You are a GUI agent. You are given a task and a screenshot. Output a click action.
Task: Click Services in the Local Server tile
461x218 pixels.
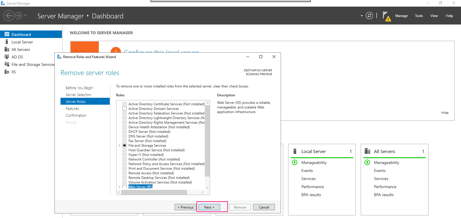(x=308, y=179)
